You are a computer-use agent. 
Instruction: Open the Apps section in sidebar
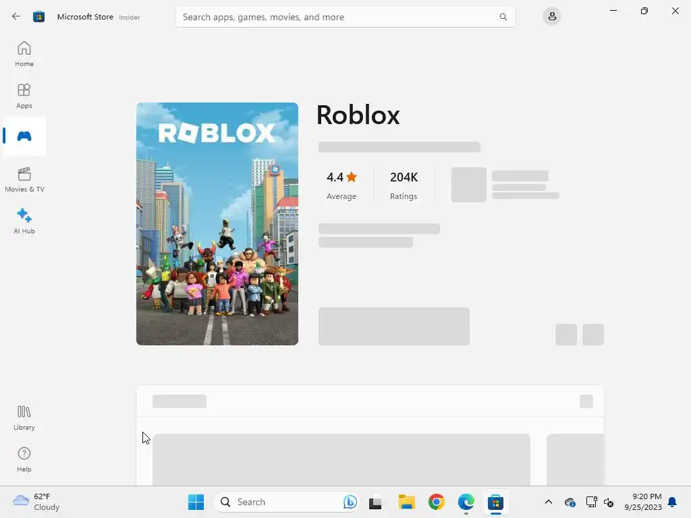tap(24, 96)
